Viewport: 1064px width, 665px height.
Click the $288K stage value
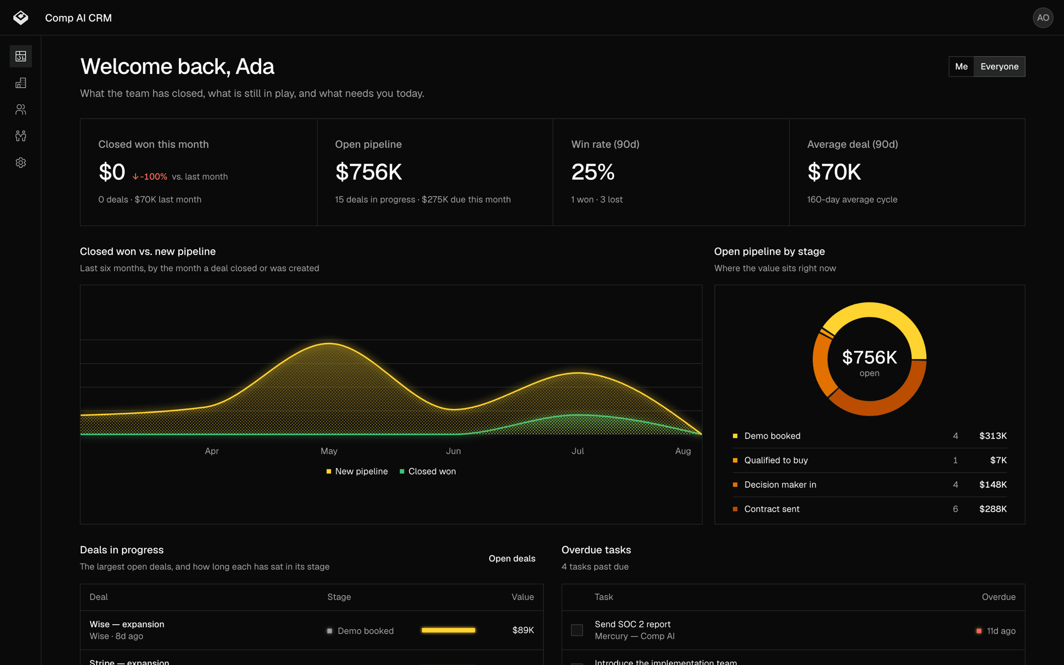[993, 509]
